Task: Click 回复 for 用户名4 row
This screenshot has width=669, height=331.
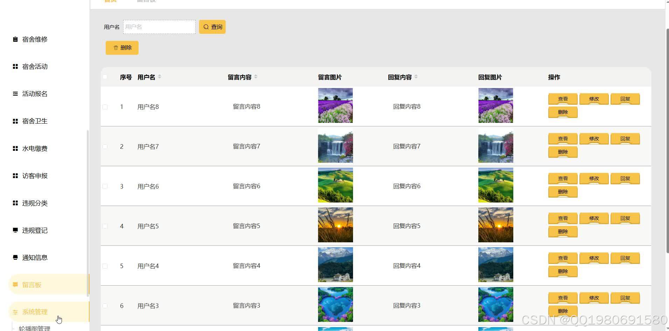Action: pos(625,258)
